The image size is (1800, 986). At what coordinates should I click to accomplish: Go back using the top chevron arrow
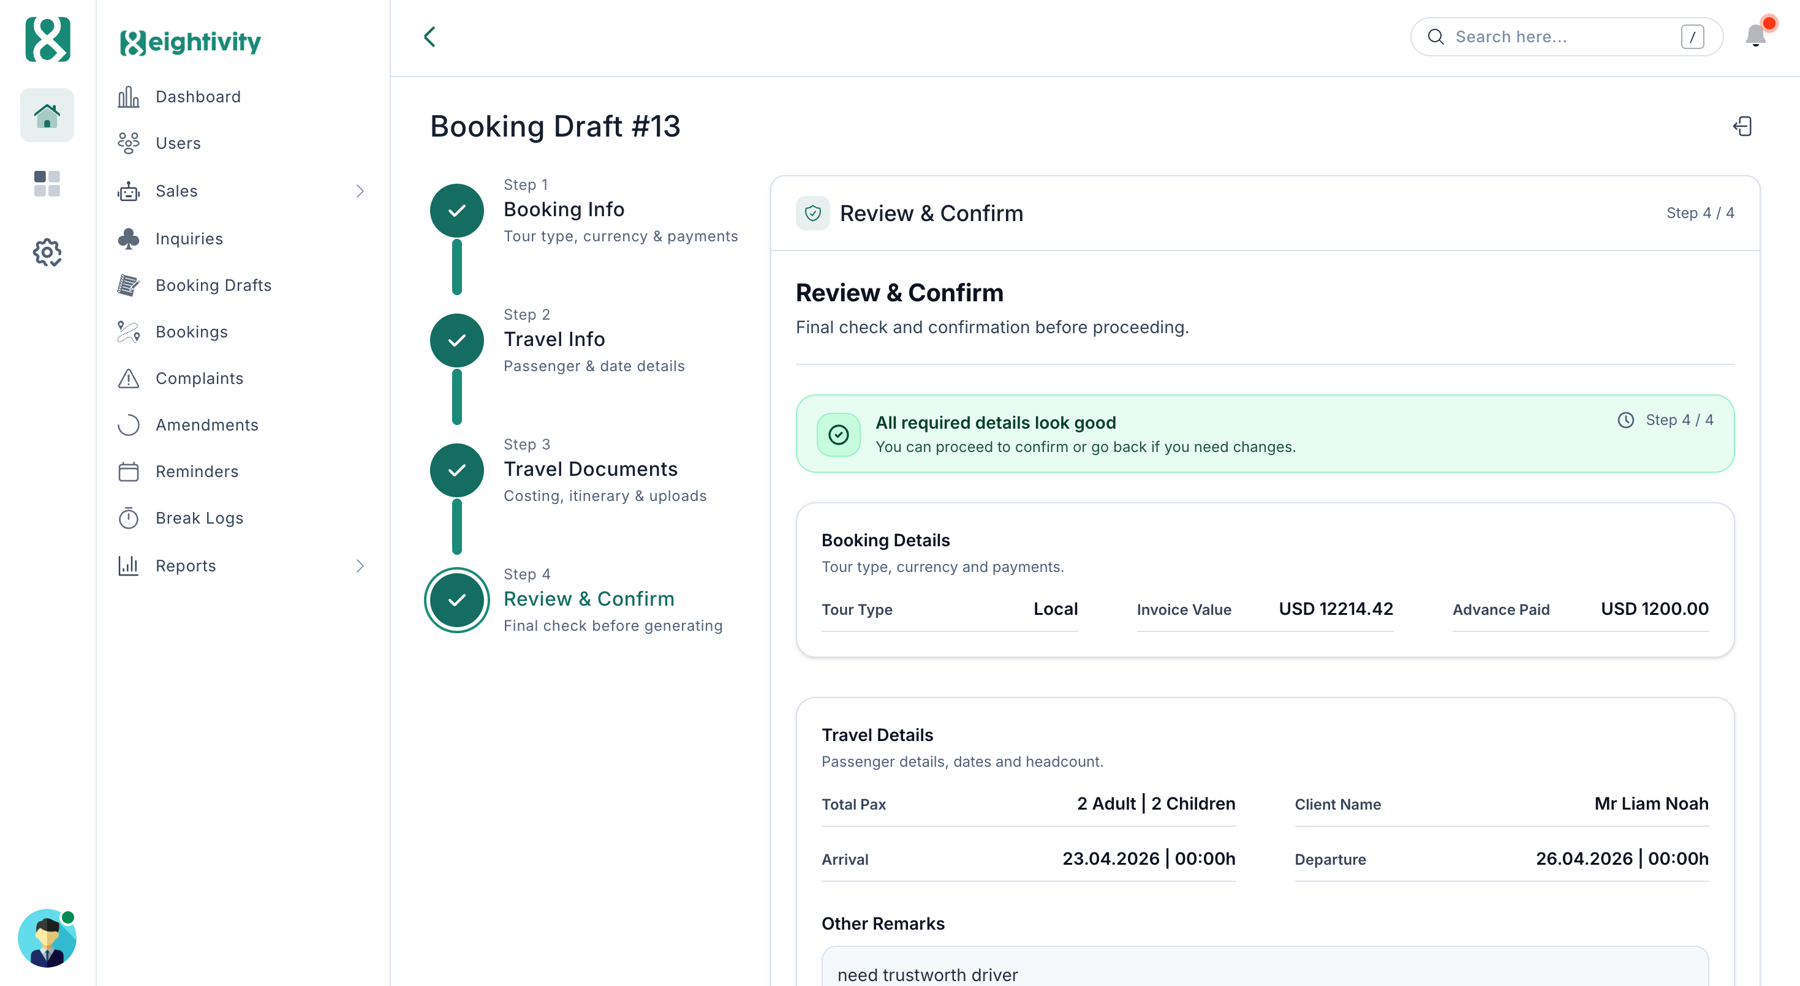pyautogui.click(x=429, y=37)
